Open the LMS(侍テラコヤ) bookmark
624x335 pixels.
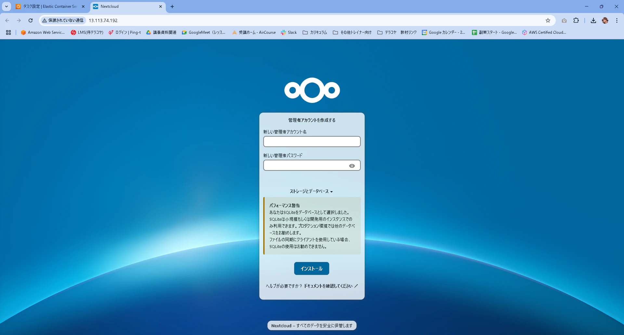87,32
